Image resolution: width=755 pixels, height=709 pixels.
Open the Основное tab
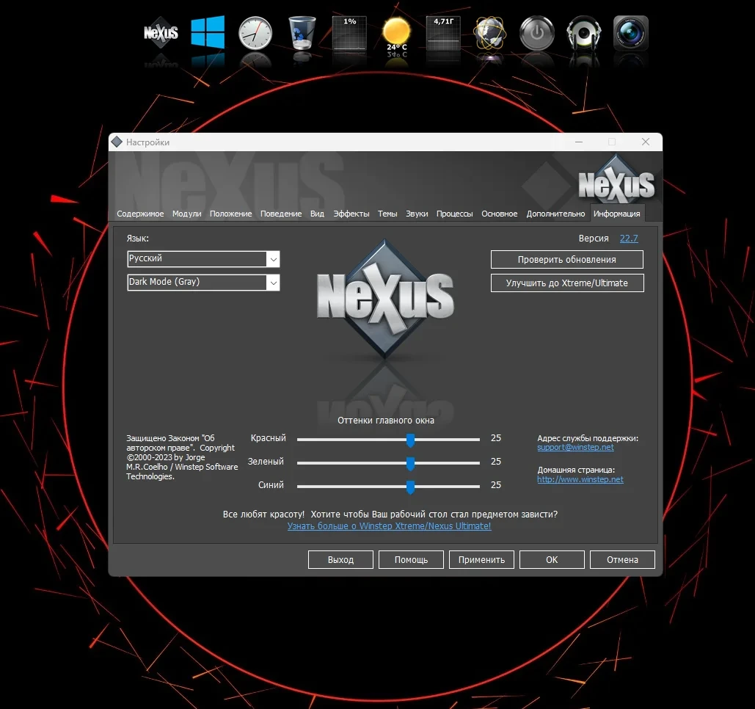click(x=500, y=214)
